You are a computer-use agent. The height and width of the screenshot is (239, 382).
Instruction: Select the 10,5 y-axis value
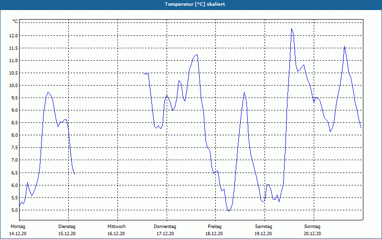click(x=13, y=73)
